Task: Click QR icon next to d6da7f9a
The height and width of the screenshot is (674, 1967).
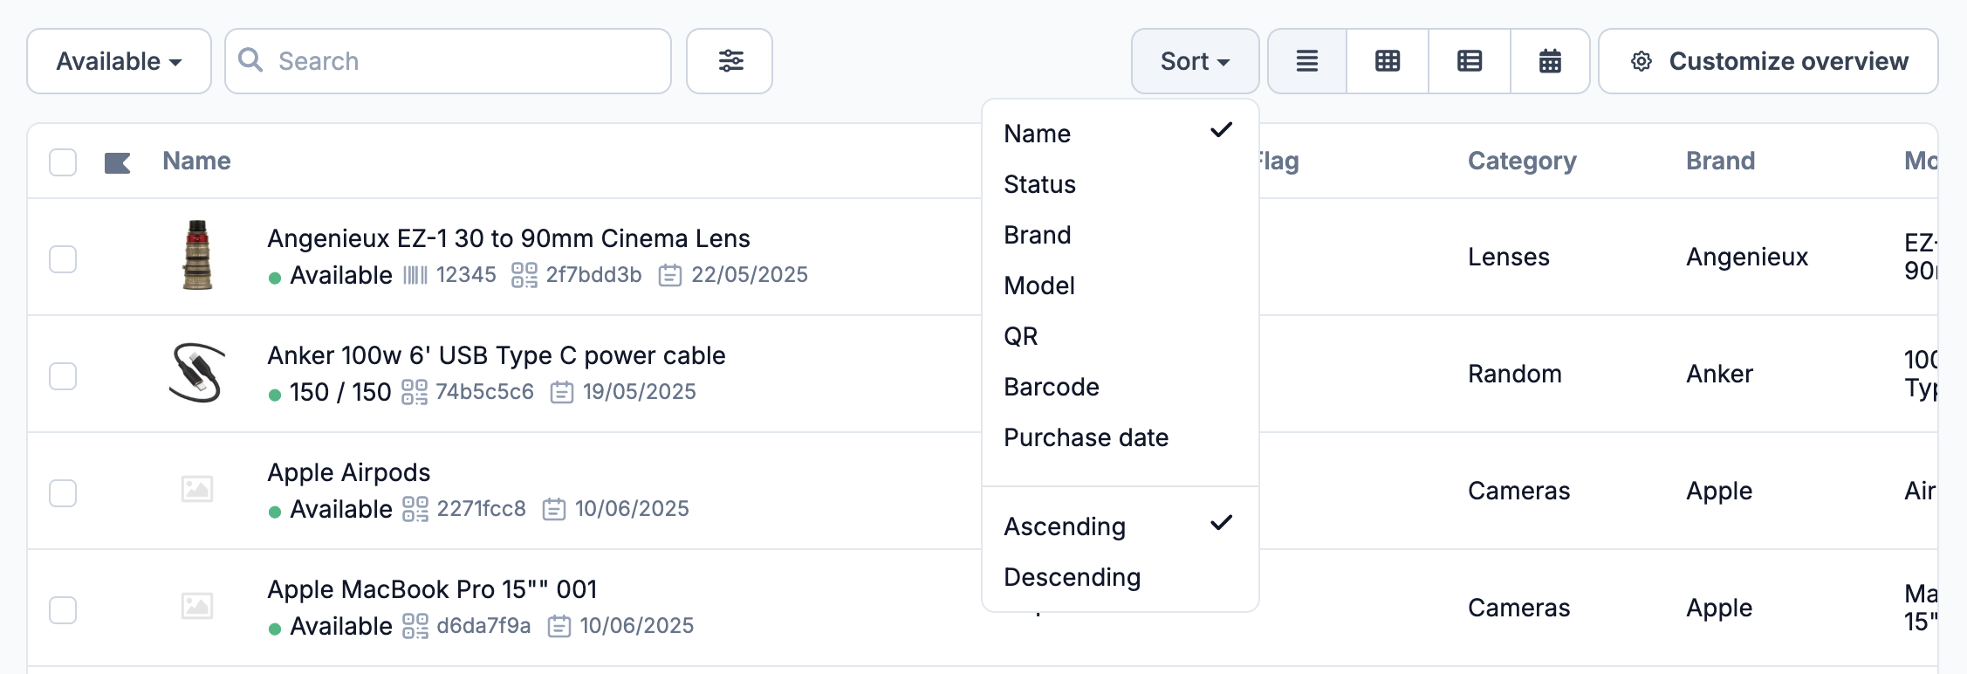Action: pyautogui.click(x=415, y=626)
